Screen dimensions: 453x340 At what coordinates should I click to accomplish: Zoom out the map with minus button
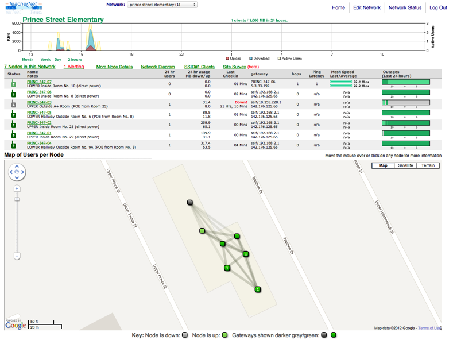pyautogui.click(x=17, y=256)
